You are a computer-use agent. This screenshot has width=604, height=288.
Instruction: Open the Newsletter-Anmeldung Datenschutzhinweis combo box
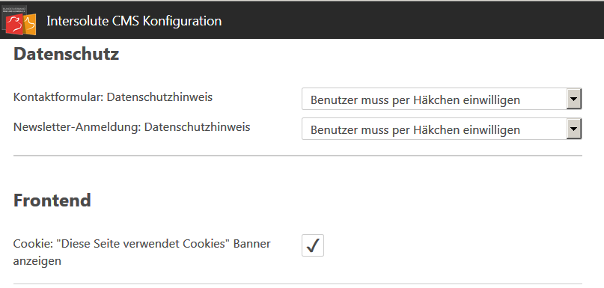tap(442, 129)
